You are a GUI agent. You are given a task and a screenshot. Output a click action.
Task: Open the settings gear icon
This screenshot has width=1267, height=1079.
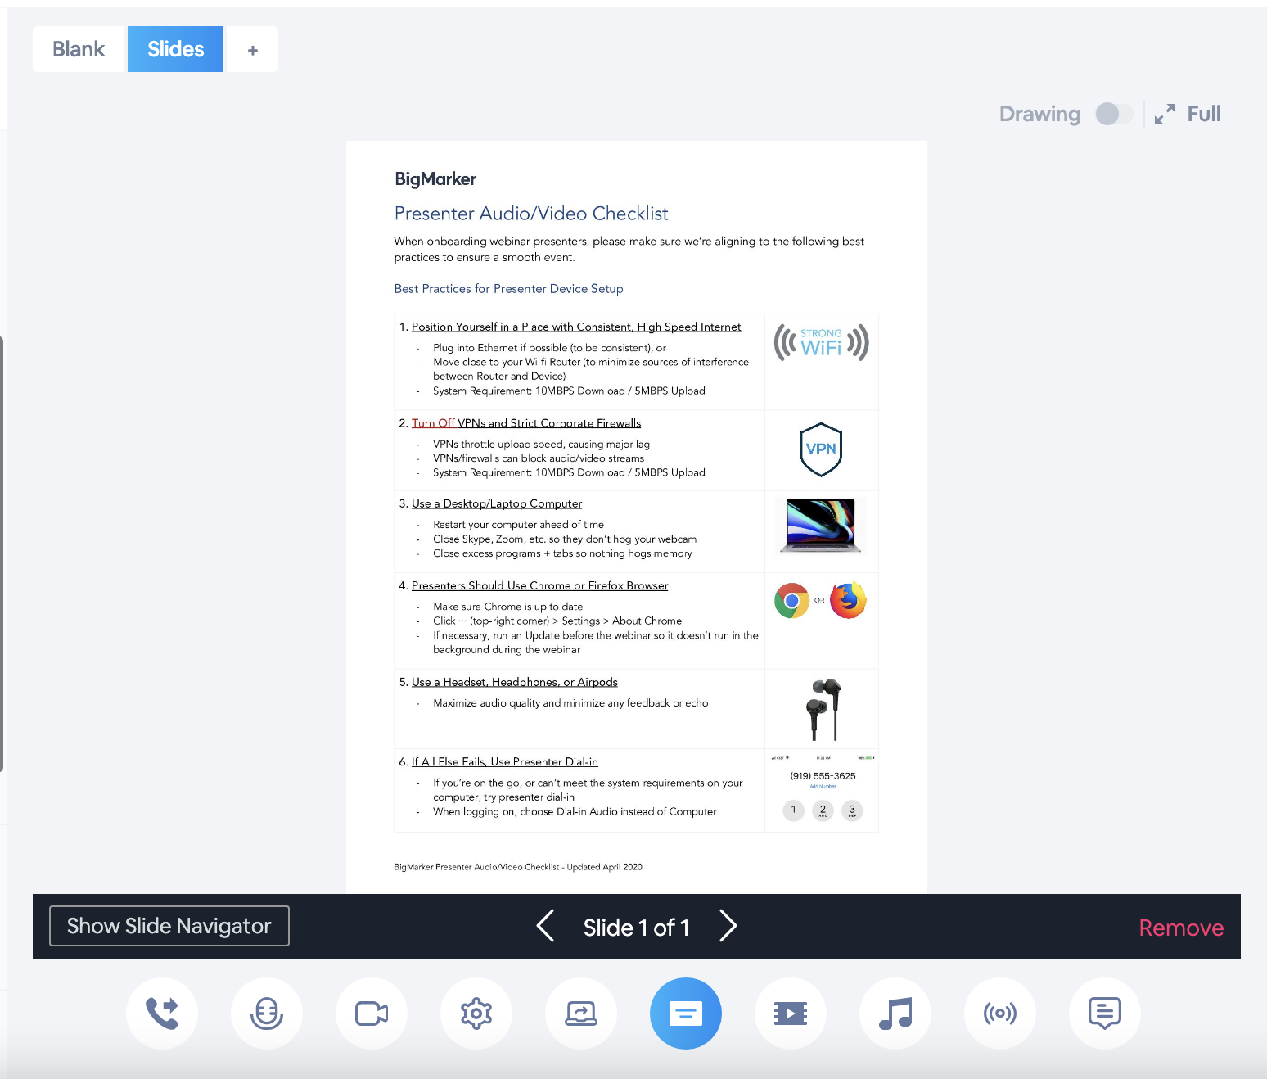click(476, 1014)
